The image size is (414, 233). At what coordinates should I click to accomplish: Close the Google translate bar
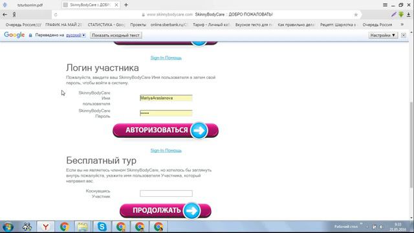(x=404, y=35)
